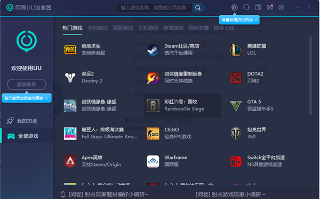Image resolution: width=320 pixels, height=199 pixels.
Task: Click the 剑侠情缘叁-缘起 thumbnail icon
Action: click(70, 105)
